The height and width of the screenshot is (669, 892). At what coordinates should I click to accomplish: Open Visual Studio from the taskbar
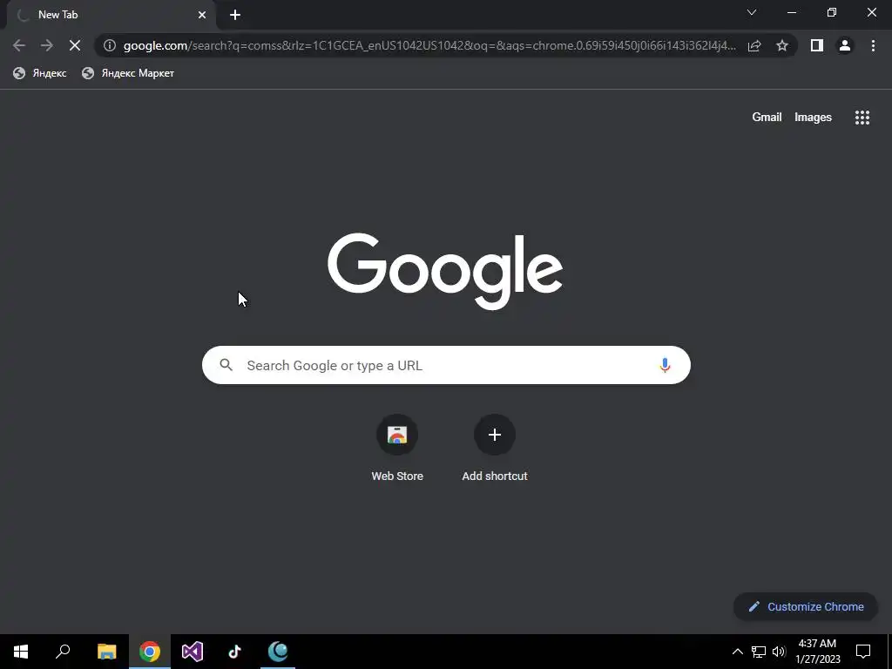(x=193, y=652)
